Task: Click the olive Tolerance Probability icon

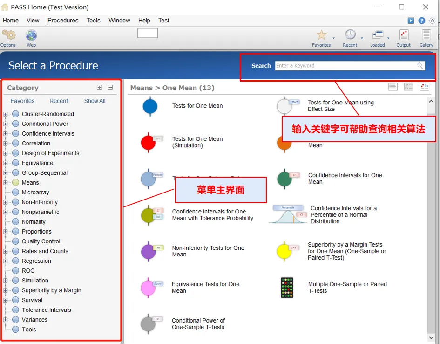Action: pyautogui.click(x=149, y=215)
